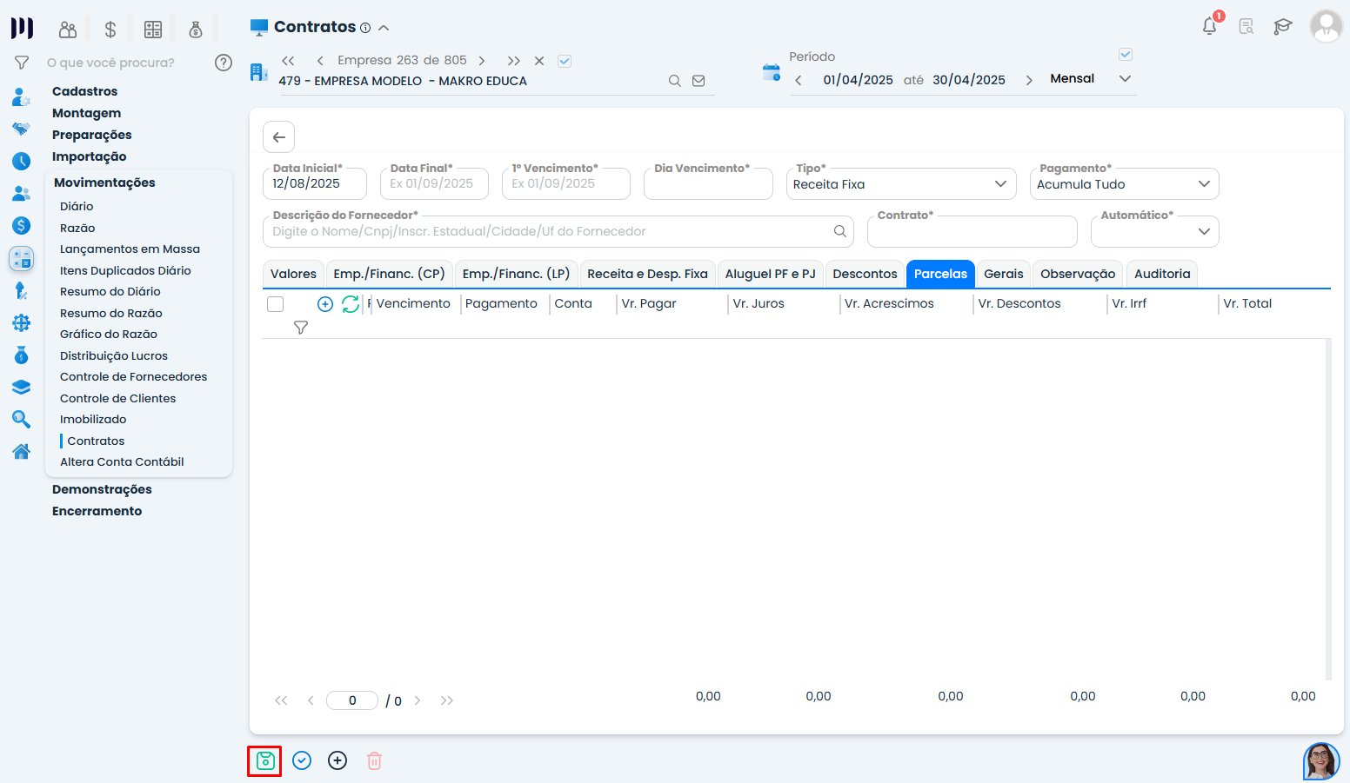Click the red trash delete icon
This screenshot has height=783, width=1350.
click(x=374, y=761)
